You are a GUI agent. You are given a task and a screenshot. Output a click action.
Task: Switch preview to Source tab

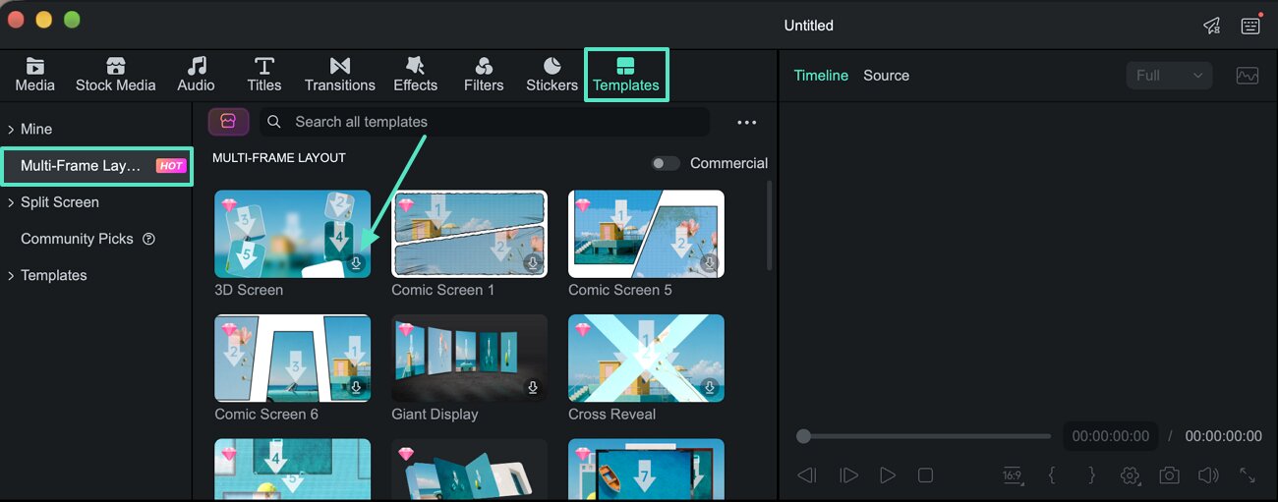pos(886,76)
